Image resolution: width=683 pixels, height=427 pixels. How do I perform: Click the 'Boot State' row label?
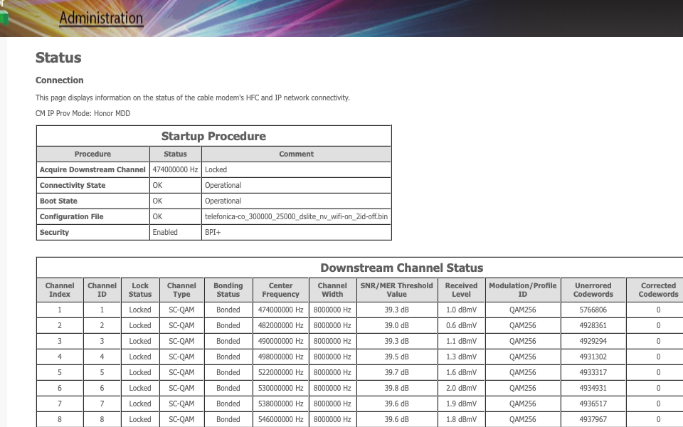(x=58, y=201)
